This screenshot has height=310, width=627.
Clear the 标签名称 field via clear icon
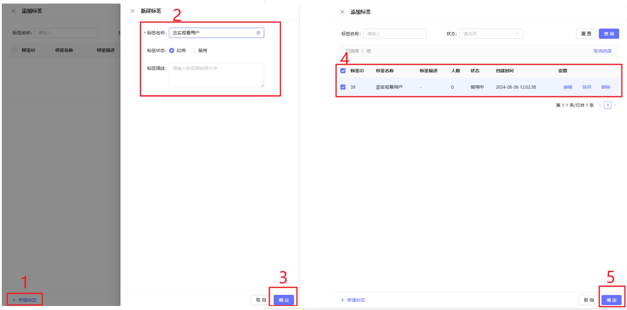(258, 33)
